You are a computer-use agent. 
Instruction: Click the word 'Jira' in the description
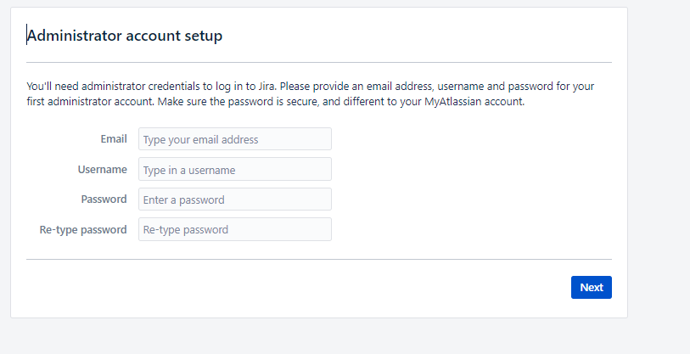pos(266,86)
